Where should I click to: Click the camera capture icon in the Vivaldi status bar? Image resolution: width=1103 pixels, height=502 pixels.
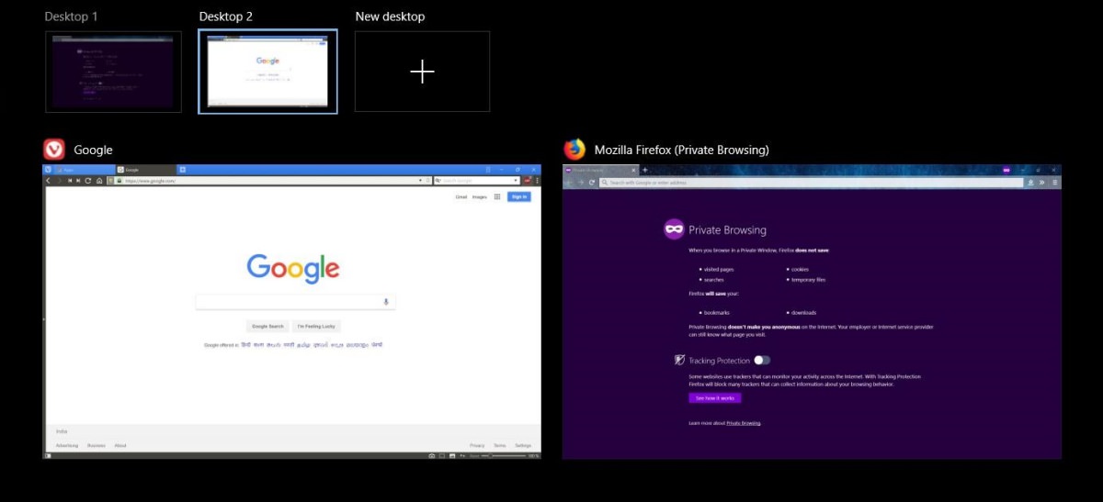point(431,455)
